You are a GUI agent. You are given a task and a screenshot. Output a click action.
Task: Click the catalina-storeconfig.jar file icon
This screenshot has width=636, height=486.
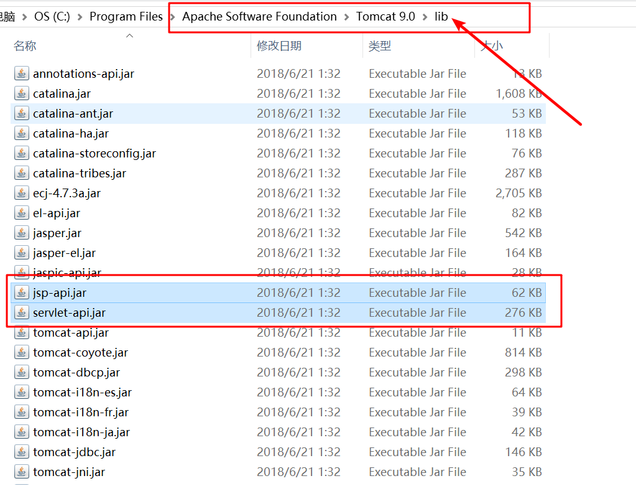coord(22,153)
